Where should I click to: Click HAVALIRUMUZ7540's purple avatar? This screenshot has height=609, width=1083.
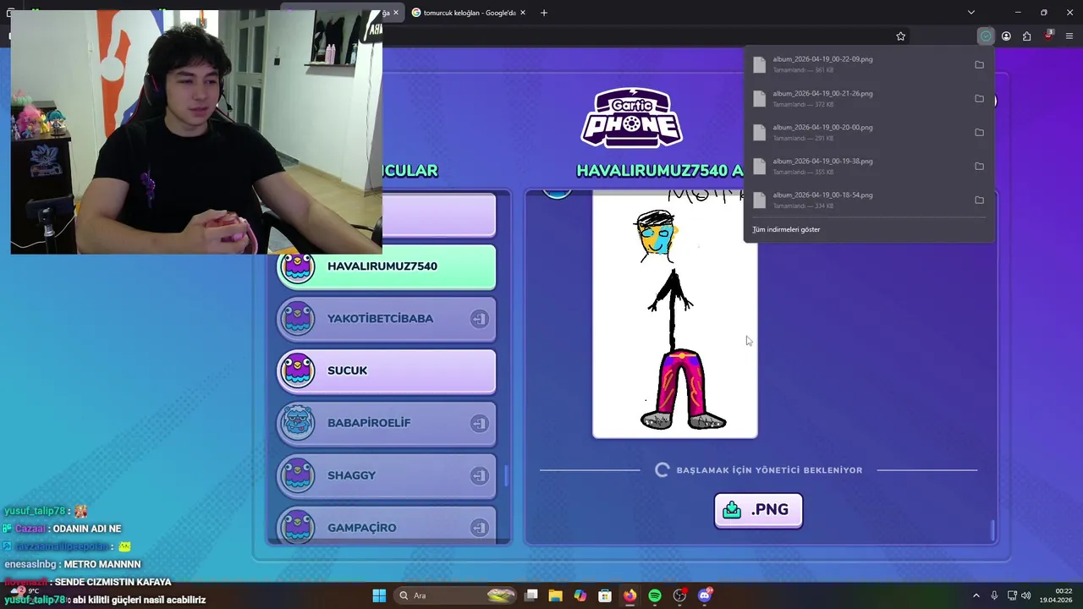[x=298, y=267]
